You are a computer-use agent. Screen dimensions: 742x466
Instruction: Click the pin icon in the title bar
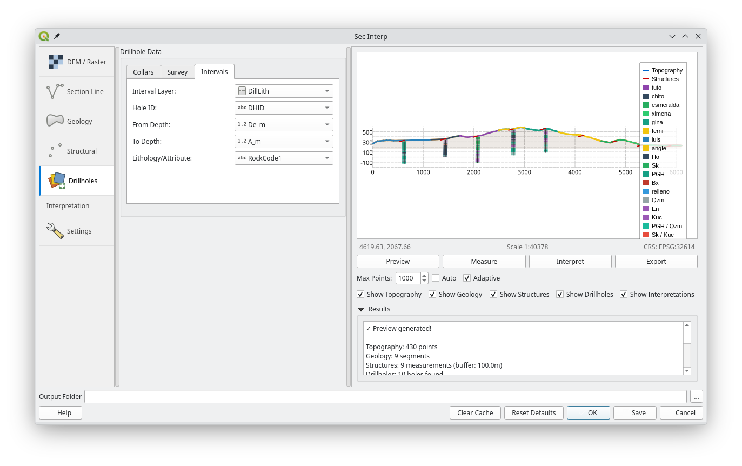coord(57,36)
